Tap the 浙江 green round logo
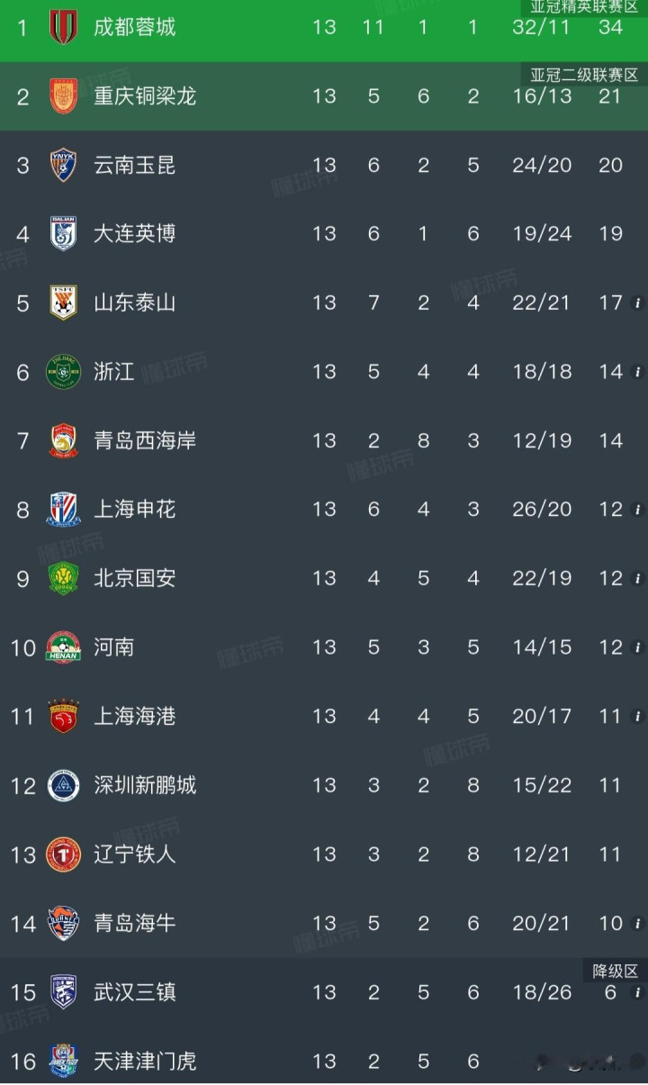The image size is (648, 1085). click(x=63, y=372)
